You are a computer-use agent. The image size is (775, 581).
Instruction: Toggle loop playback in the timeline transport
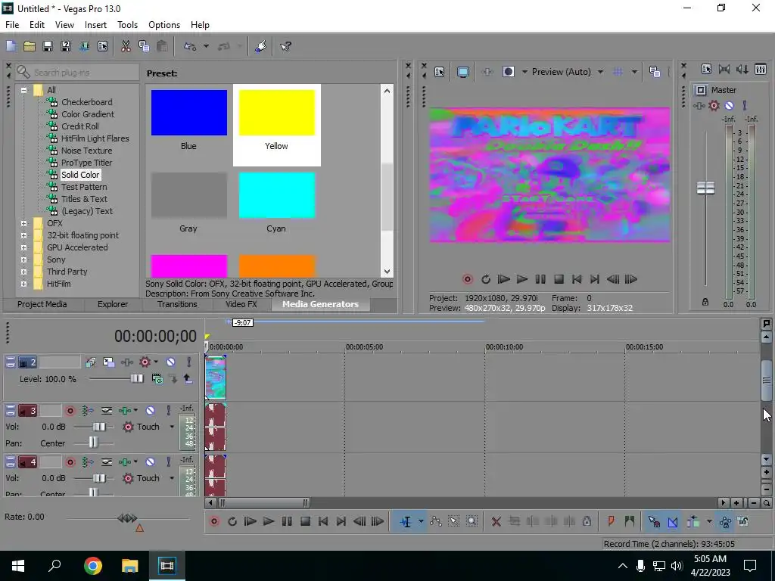pos(232,521)
